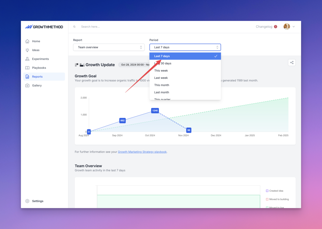The image size is (322, 229).
Task: Click the GrowthMethod logo
Action: pos(44,27)
